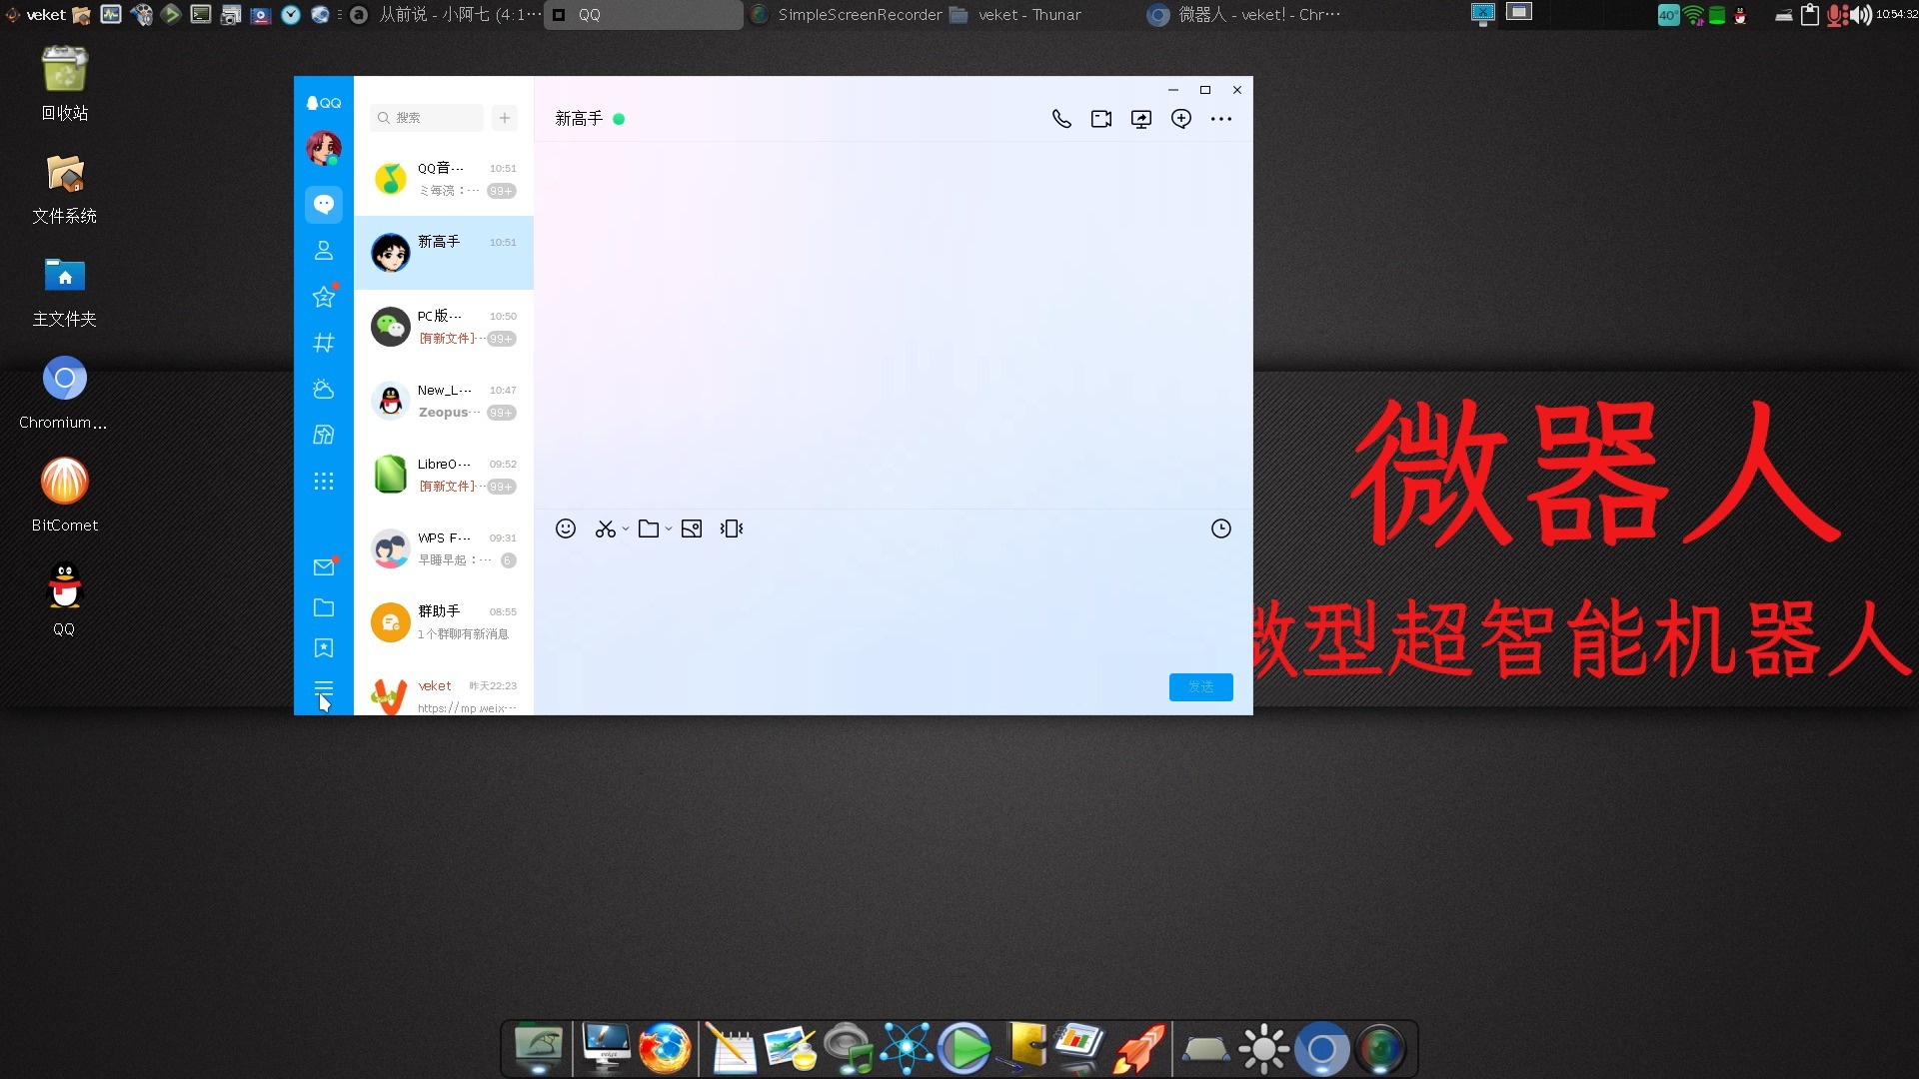The height and width of the screenshot is (1079, 1919).
Task: Open the QQ penguin desktop shortcut
Action: point(65,599)
